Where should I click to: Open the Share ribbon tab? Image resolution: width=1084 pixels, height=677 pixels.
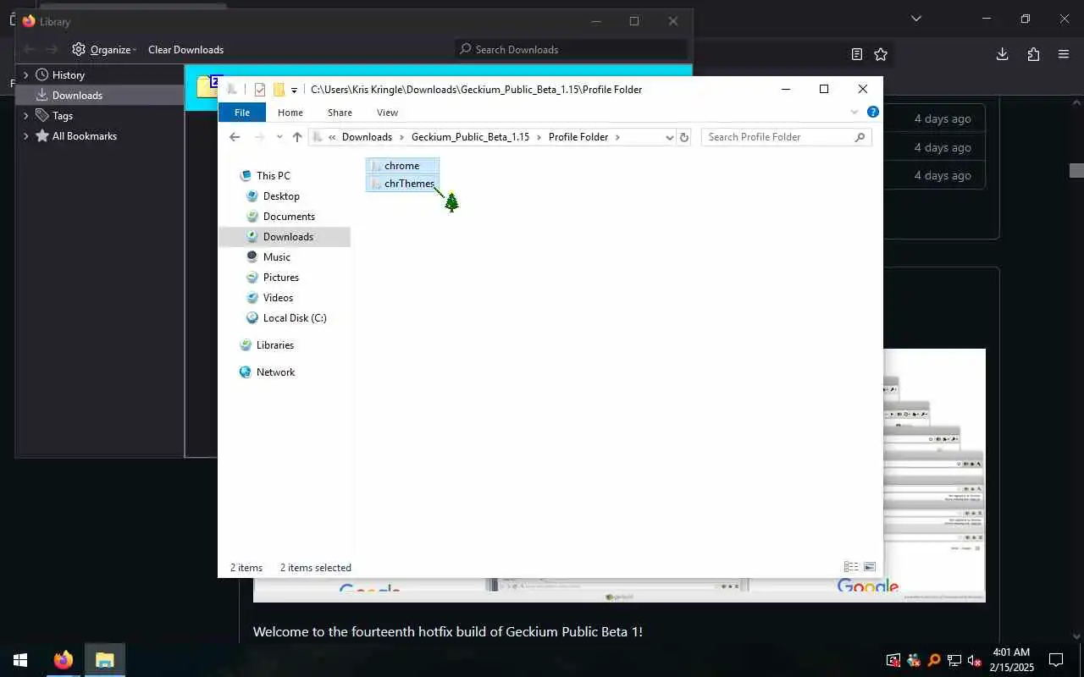click(x=340, y=113)
